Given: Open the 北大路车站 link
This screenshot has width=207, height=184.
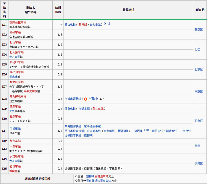Looking at the screenshot, I should coord(17,52).
